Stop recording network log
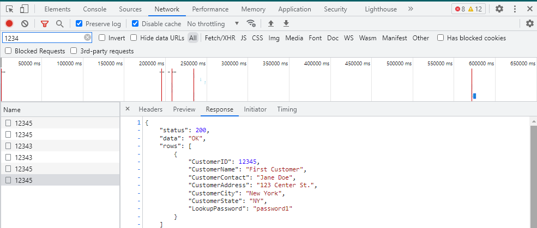This screenshot has height=228, width=537. coord(9,23)
